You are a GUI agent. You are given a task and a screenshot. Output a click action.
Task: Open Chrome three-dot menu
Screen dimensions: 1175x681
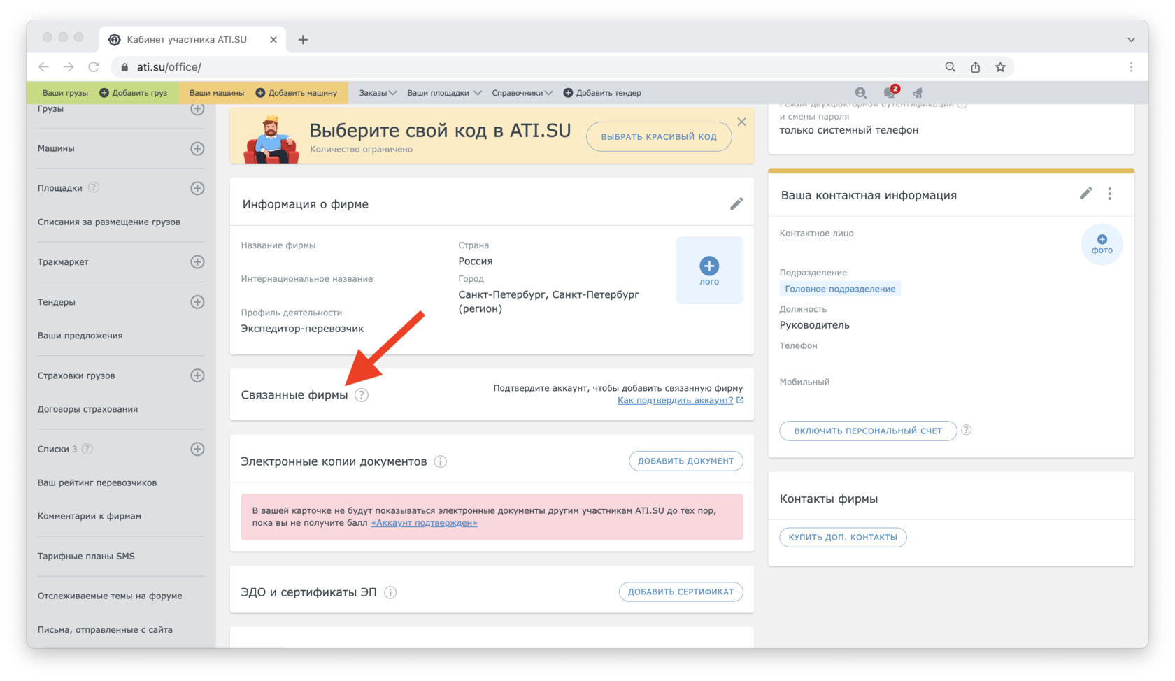[1131, 67]
